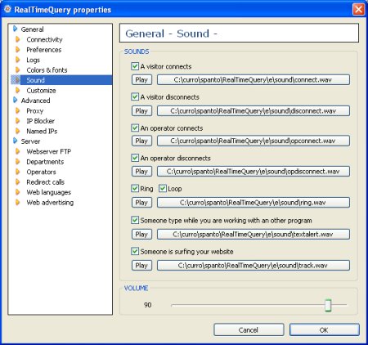This screenshot has height=345, width=368.
Task: Toggle the Loop checkbox
Action: pyautogui.click(x=163, y=188)
